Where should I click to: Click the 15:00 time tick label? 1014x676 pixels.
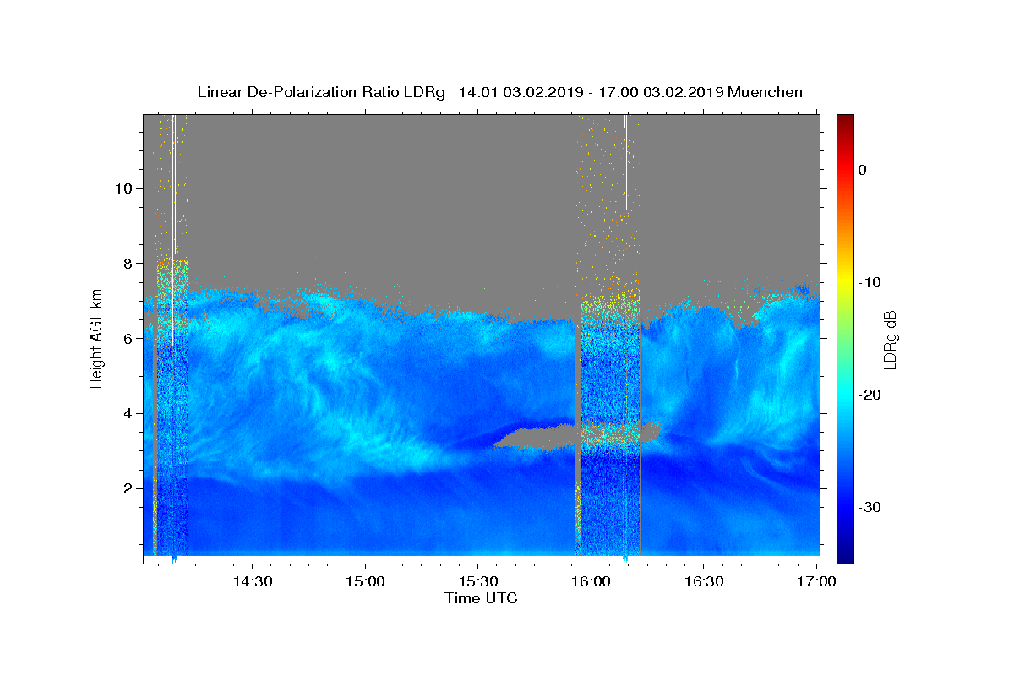coord(366,582)
